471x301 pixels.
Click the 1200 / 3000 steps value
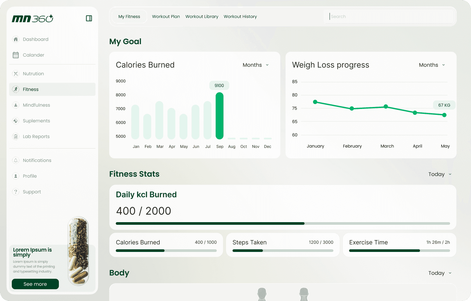[321, 242]
